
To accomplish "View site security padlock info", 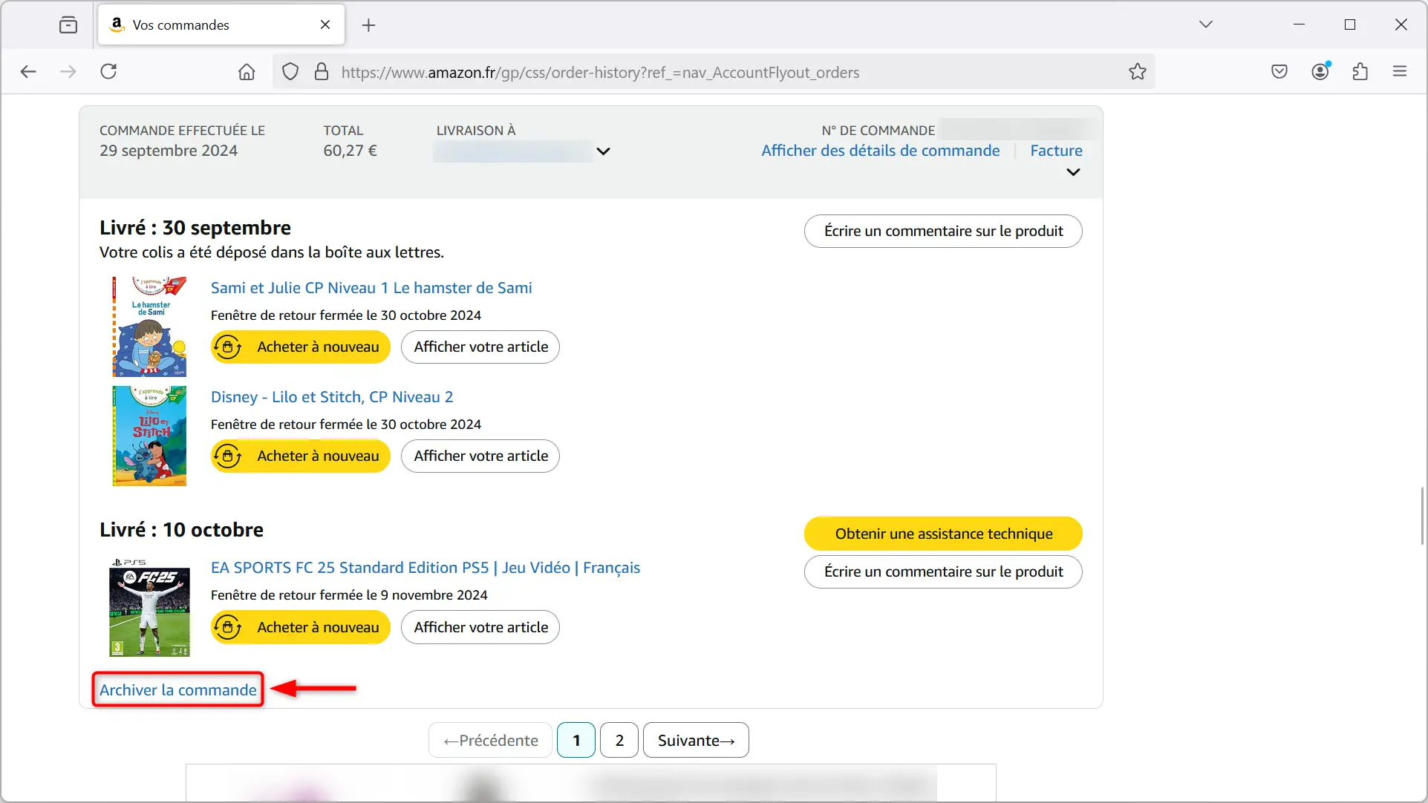I will coord(322,72).
